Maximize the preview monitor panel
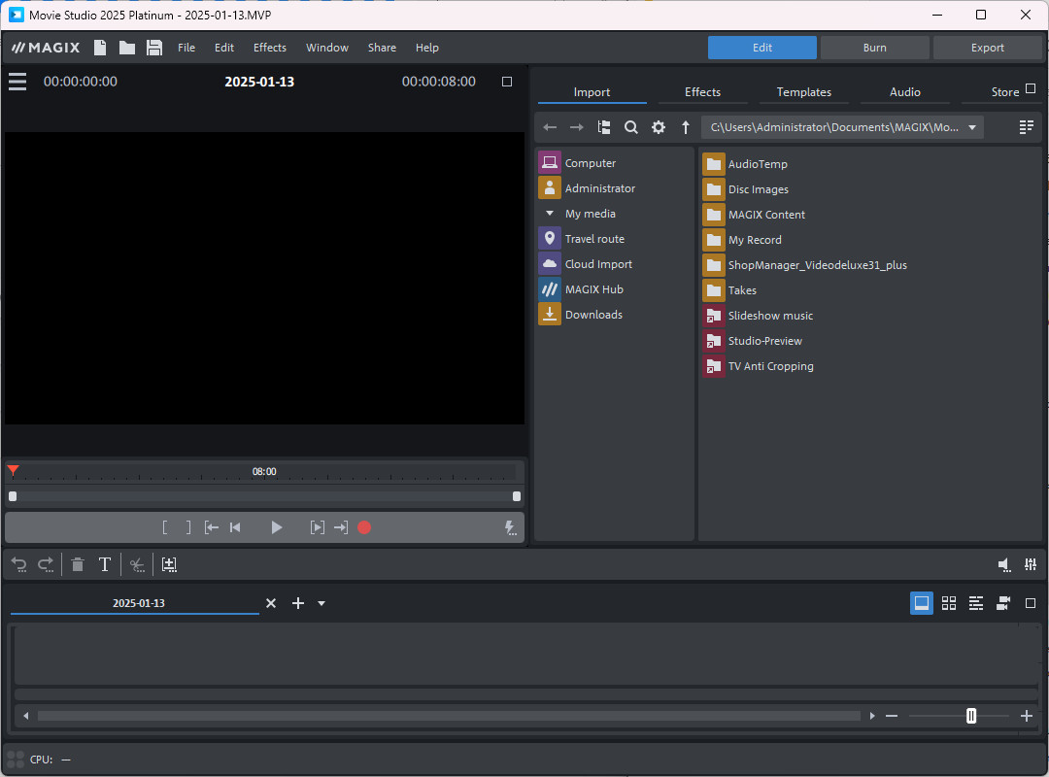Screen dimensions: 1049x777 tap(507, 82)
